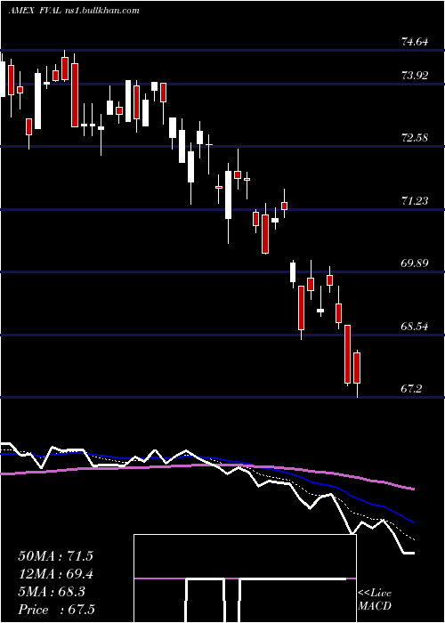445x623 pixels.
Task: Click the 50MA : 71.5 readout
Action: [x=55, y=556]
